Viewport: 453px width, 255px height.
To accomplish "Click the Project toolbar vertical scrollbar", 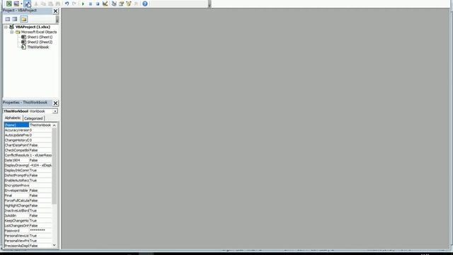I will [x=57, y=19].
